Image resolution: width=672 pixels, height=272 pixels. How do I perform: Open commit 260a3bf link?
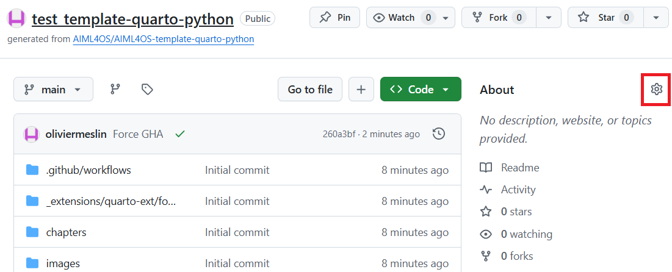point(339,134)
